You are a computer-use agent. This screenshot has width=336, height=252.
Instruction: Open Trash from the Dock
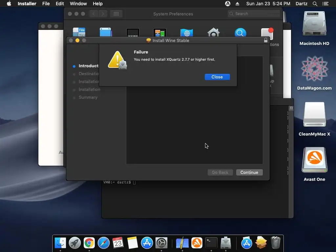[276, 243]
